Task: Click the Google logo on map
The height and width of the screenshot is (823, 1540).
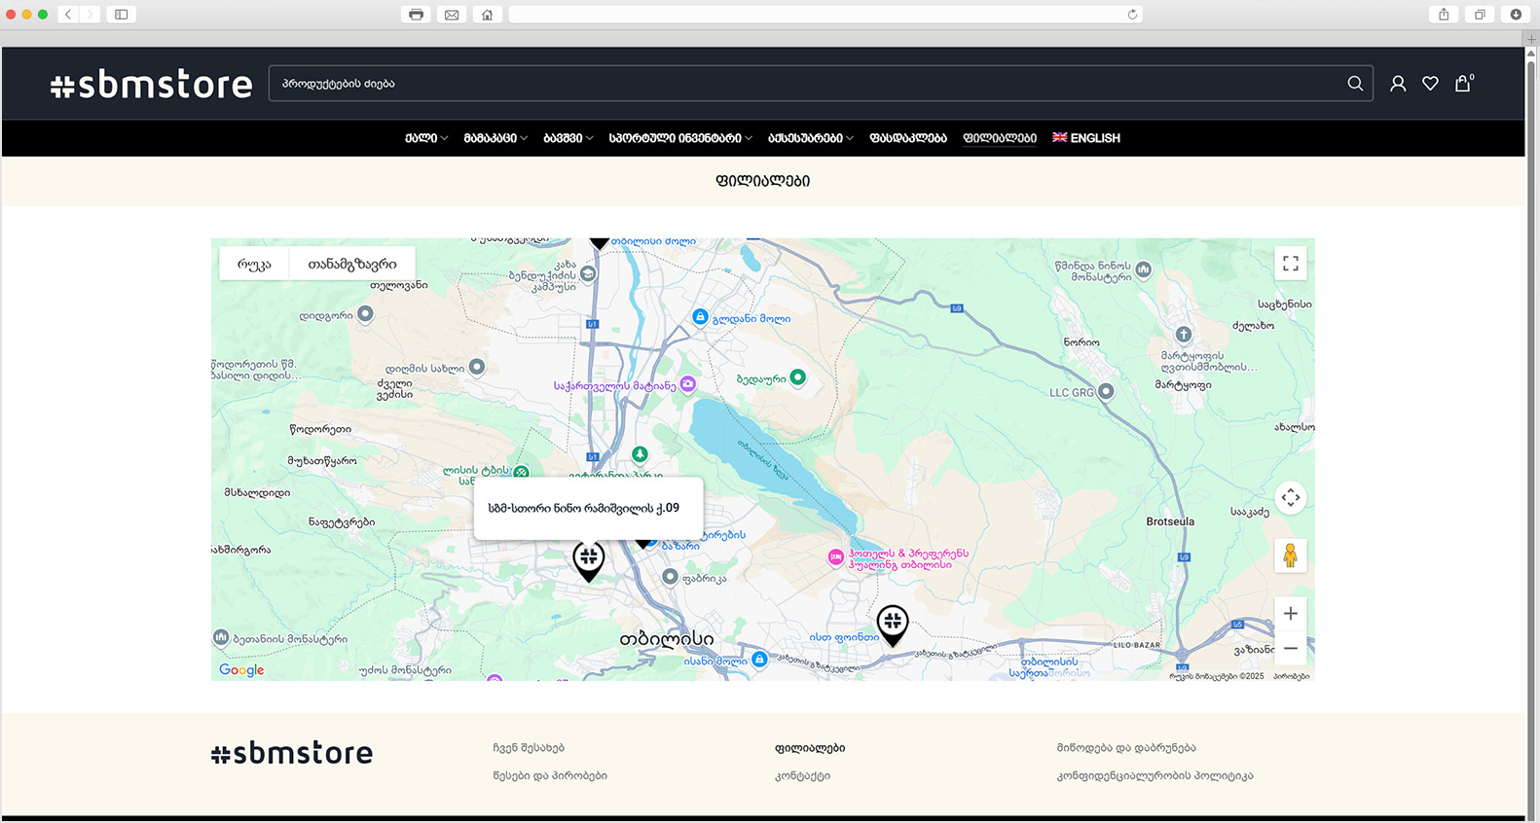Action: pyautogui.click(x=241, y=670)
